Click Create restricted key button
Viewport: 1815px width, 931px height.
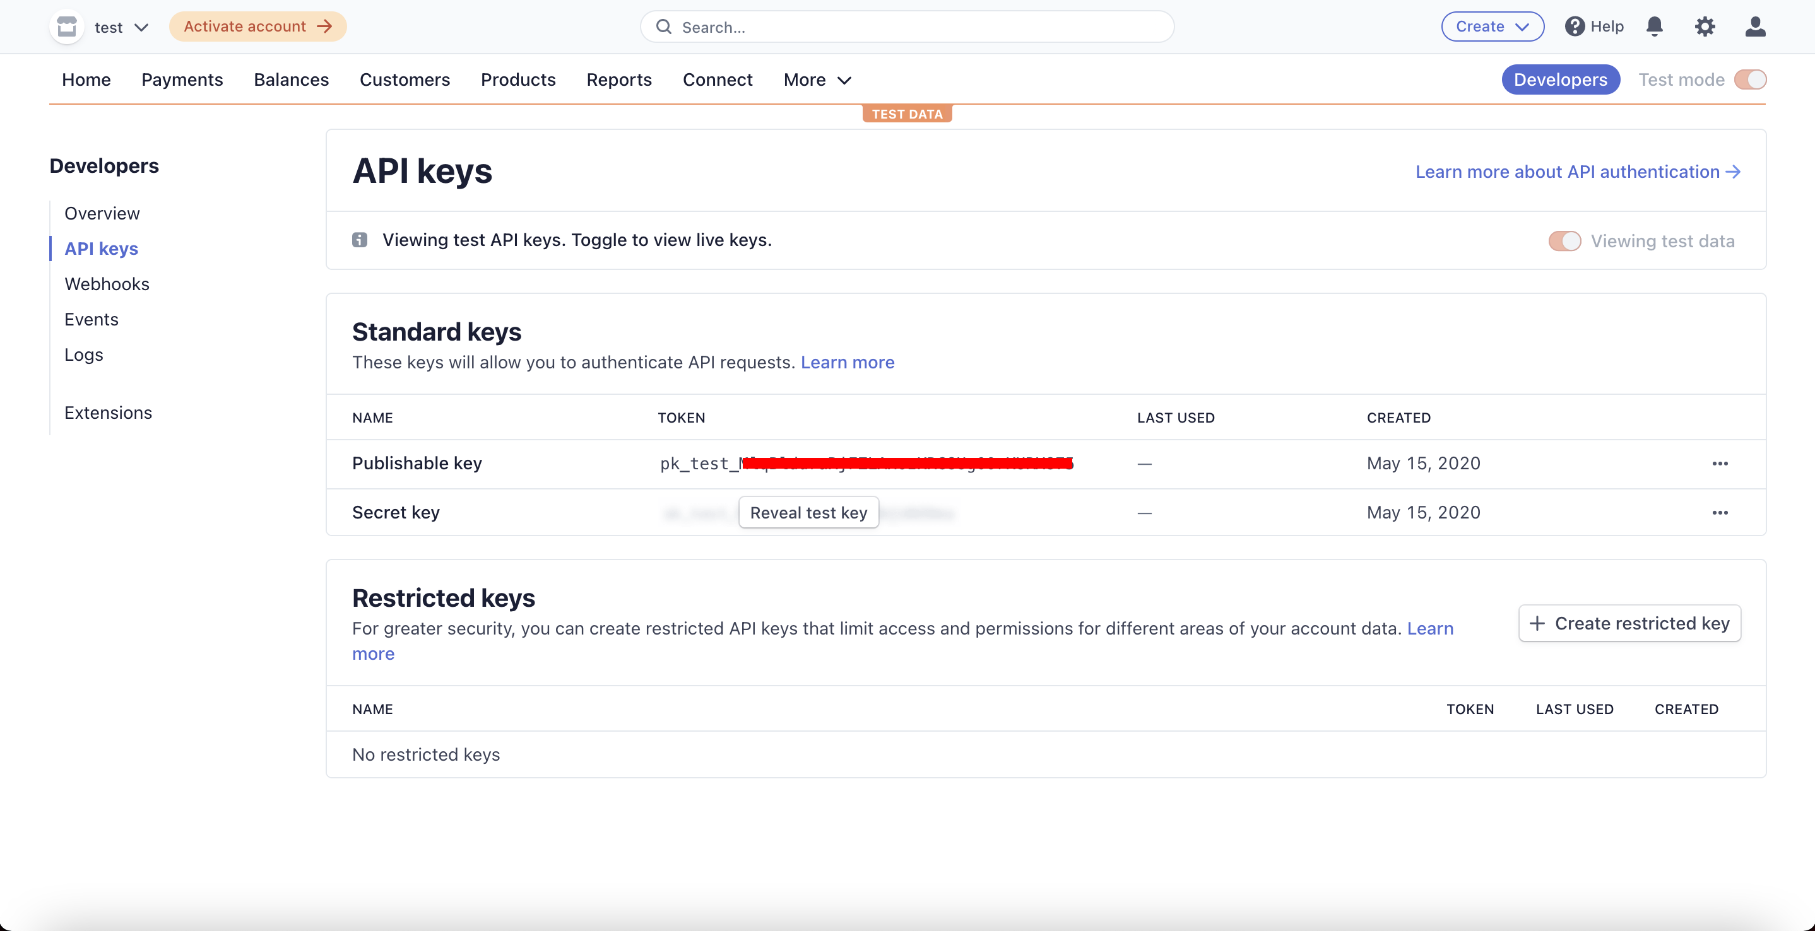pos(1629,623)
